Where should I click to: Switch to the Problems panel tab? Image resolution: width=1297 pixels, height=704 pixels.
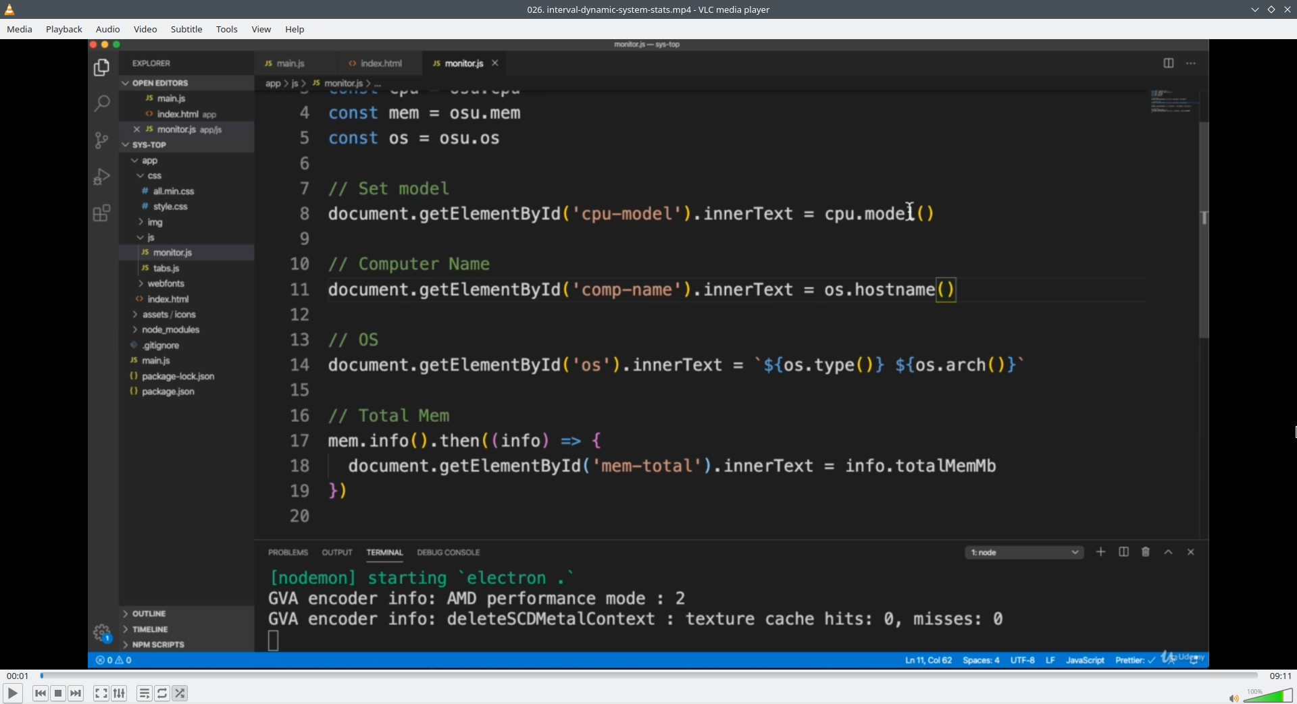(288, 552)
